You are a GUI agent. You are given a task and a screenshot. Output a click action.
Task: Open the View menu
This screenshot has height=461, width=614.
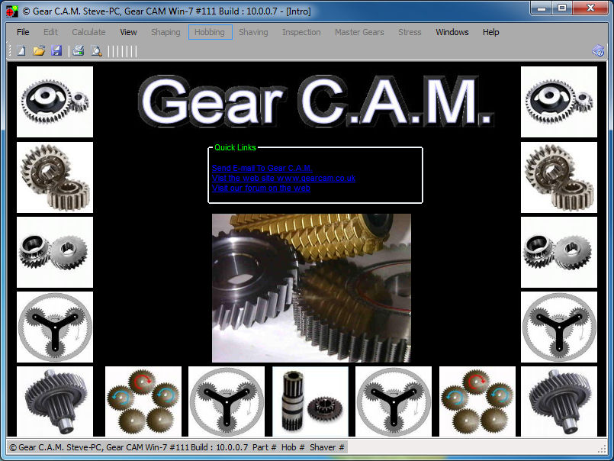pos(128,32)
